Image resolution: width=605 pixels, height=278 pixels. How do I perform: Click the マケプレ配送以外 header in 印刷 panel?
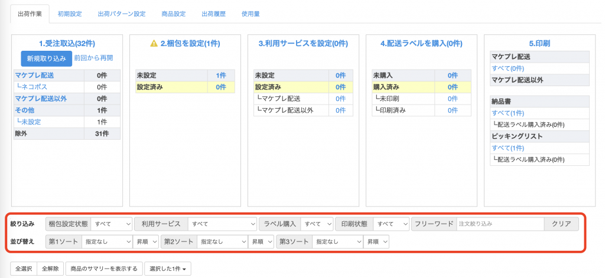pos(518,80)
